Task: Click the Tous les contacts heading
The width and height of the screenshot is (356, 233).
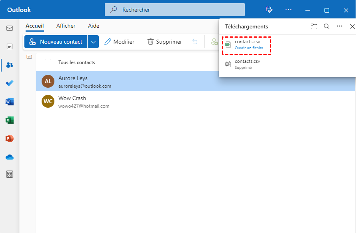Action: click(x=77, y=62)
